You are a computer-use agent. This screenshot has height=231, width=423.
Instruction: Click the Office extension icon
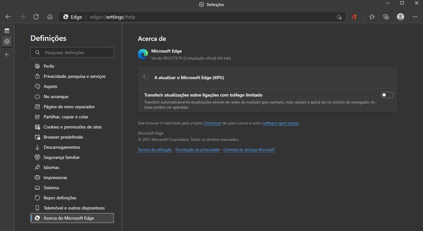coord(354,17)
